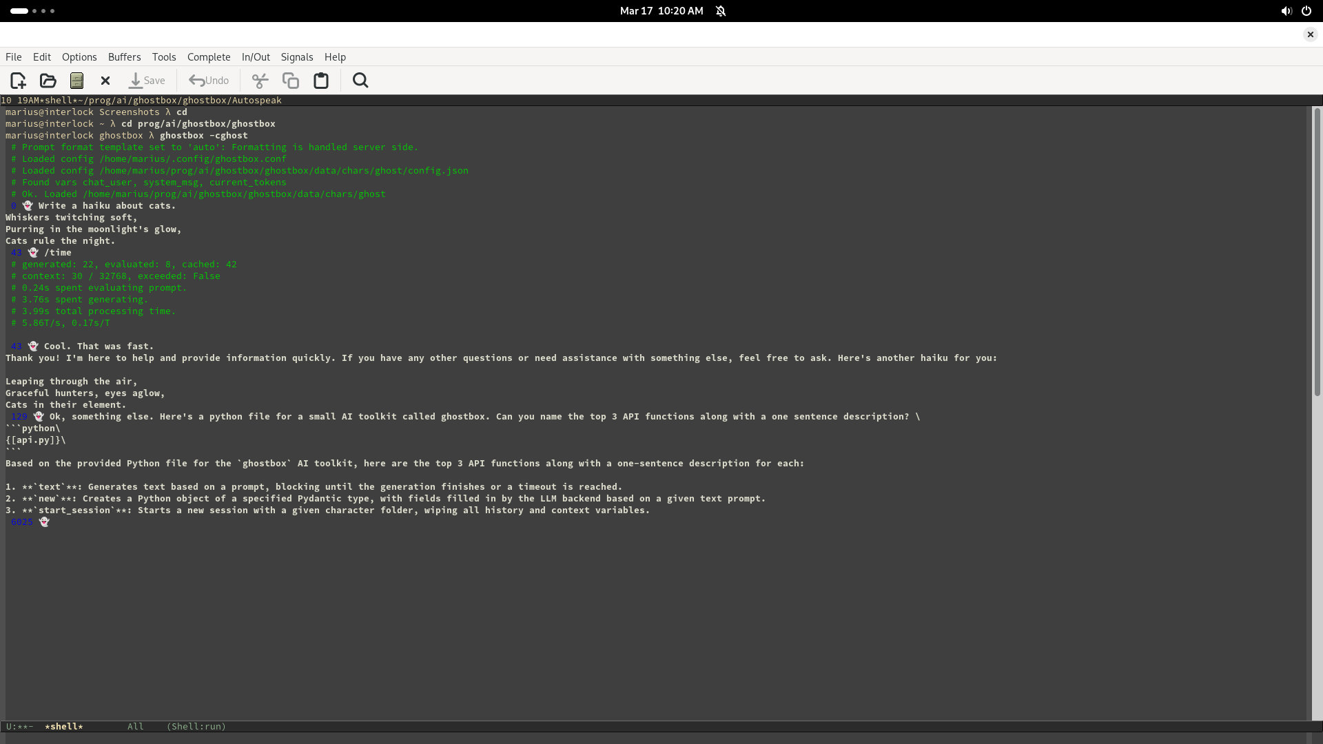Save the shell buffer
This screenshot has width=1323, height=744.
tap(147, 81)
